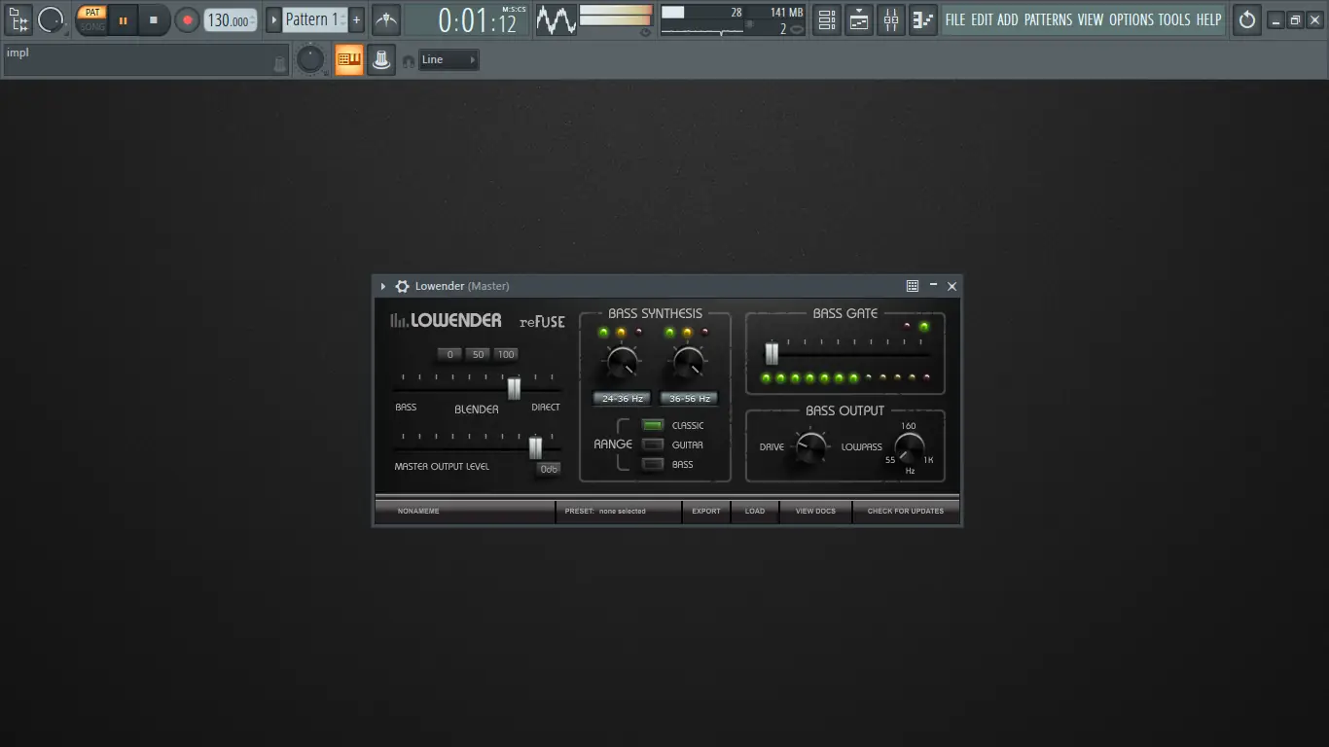Click the oscilloscope visualizer in the toolbar
The image size is (1329, 747).
pyautogui.click(x=555, y=18)
